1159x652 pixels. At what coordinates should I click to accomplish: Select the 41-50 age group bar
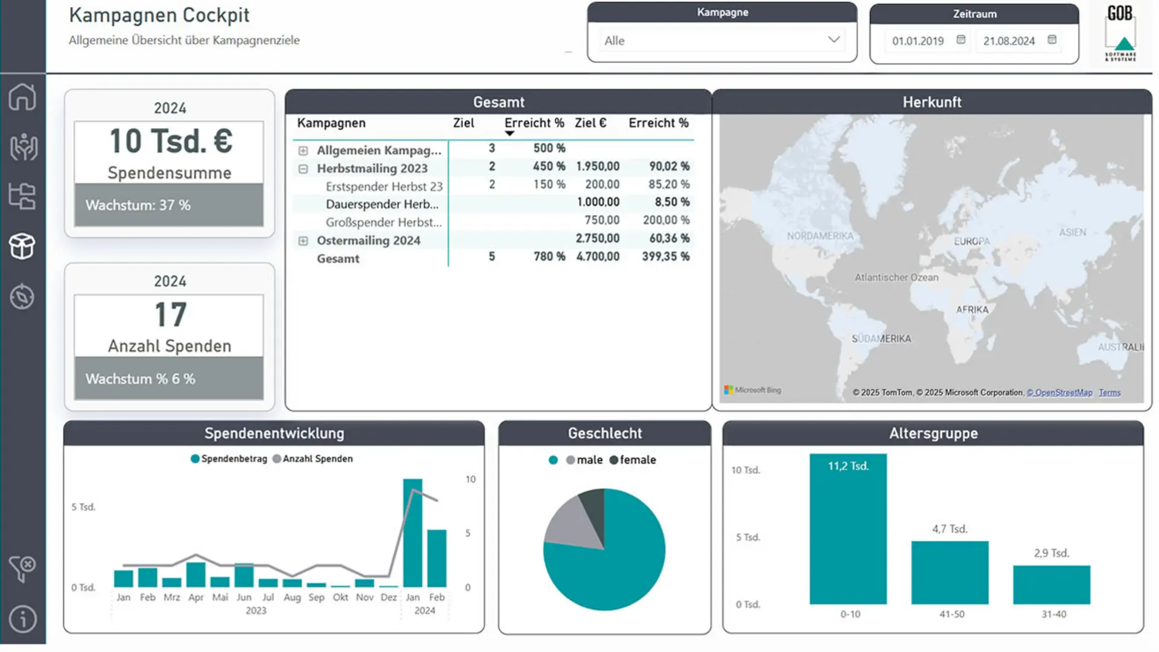coord(950,573)
